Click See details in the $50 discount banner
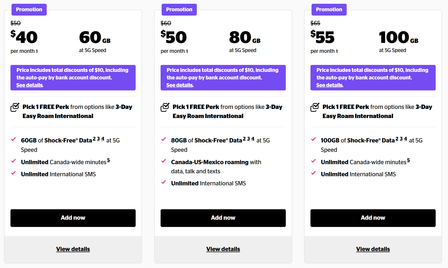Screen dimensions: 448x268 coord(180,85)
